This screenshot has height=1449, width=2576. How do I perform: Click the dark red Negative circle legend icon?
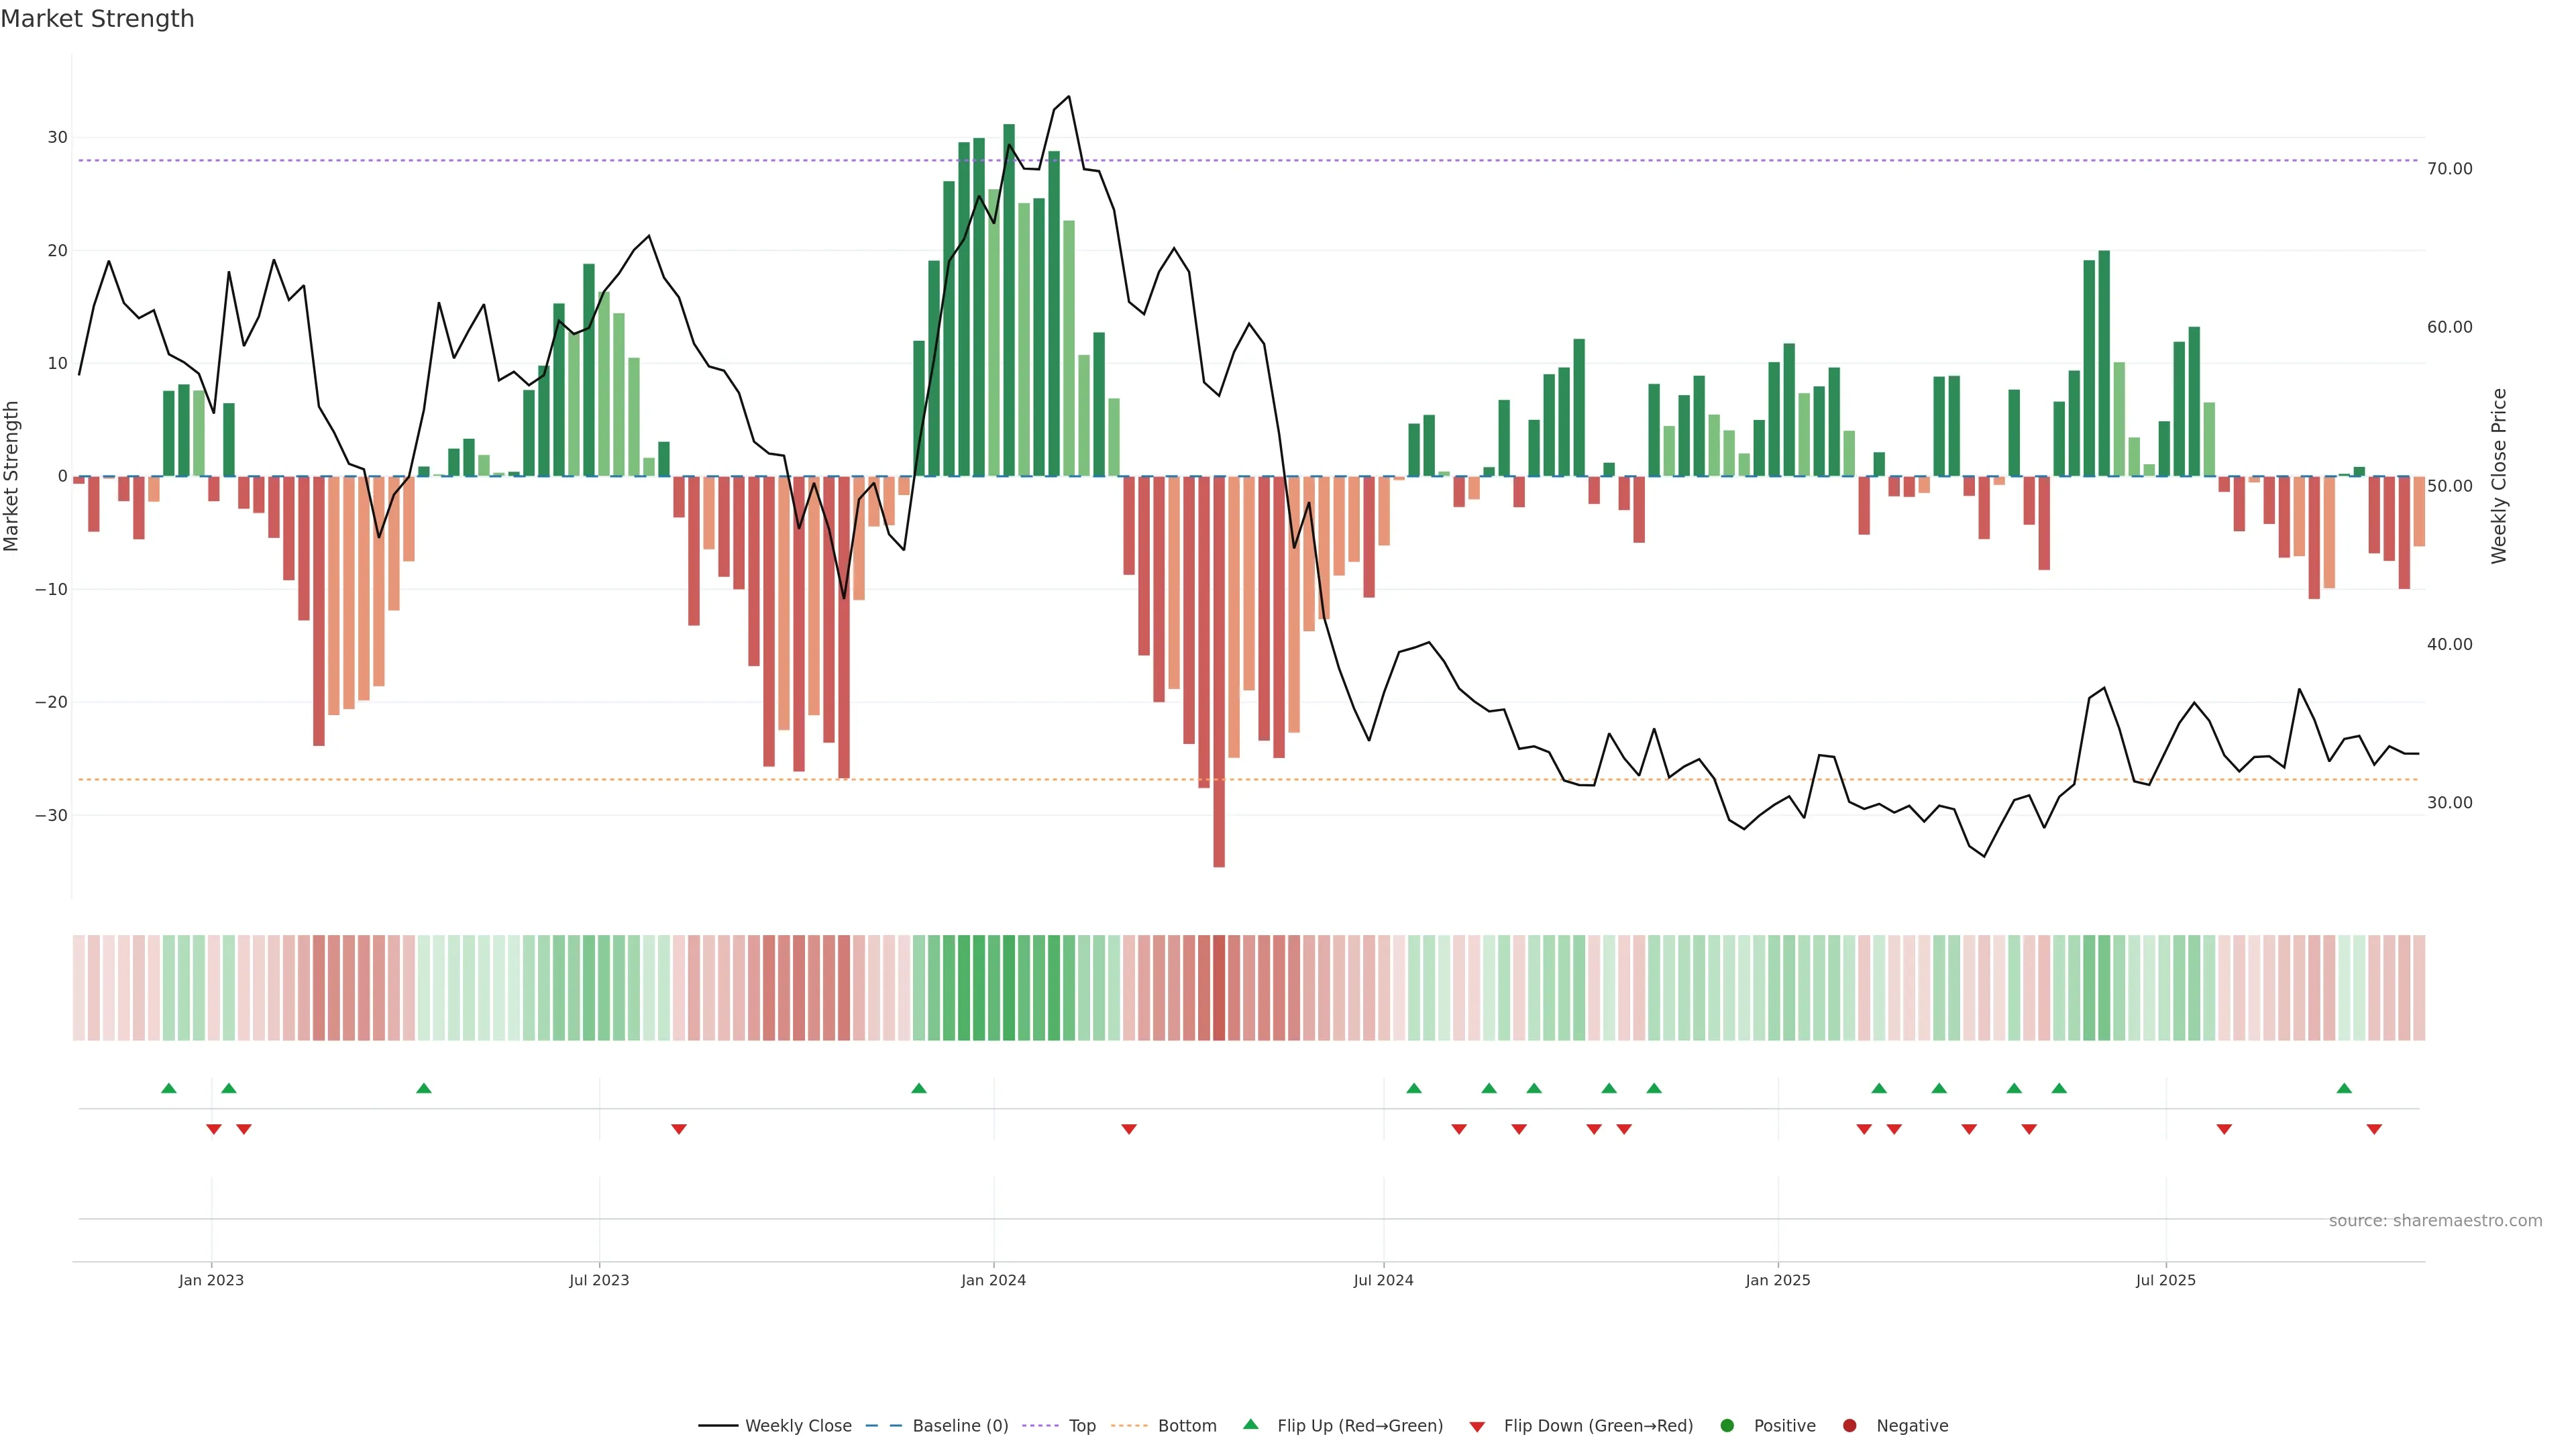point(1849,1425)
